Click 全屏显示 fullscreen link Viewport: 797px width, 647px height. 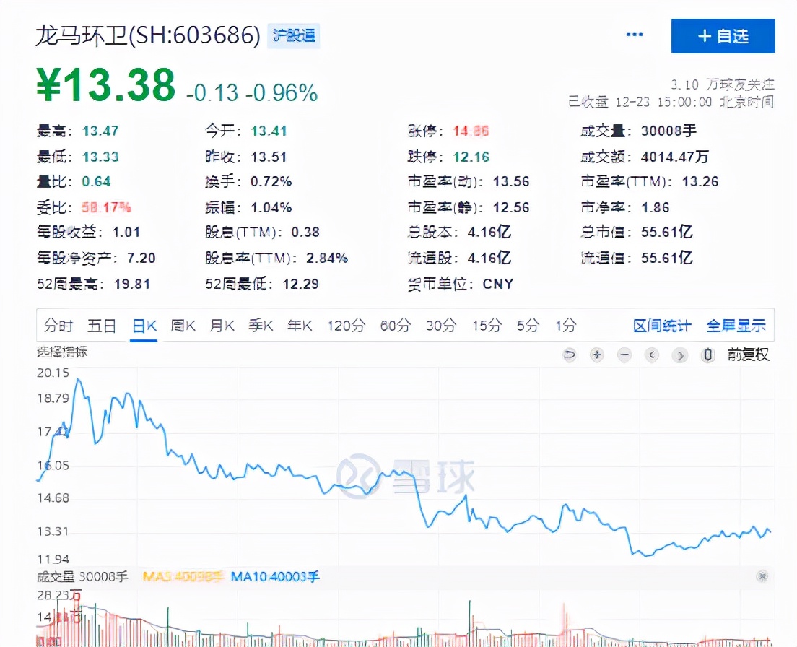[736, 325]
